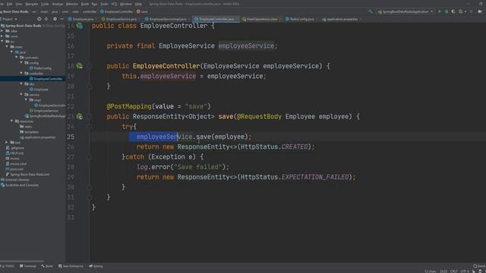This screenshot has height=273, width=486.
Task: Click the Locate file target icon in Project panel
Action: 39,19
